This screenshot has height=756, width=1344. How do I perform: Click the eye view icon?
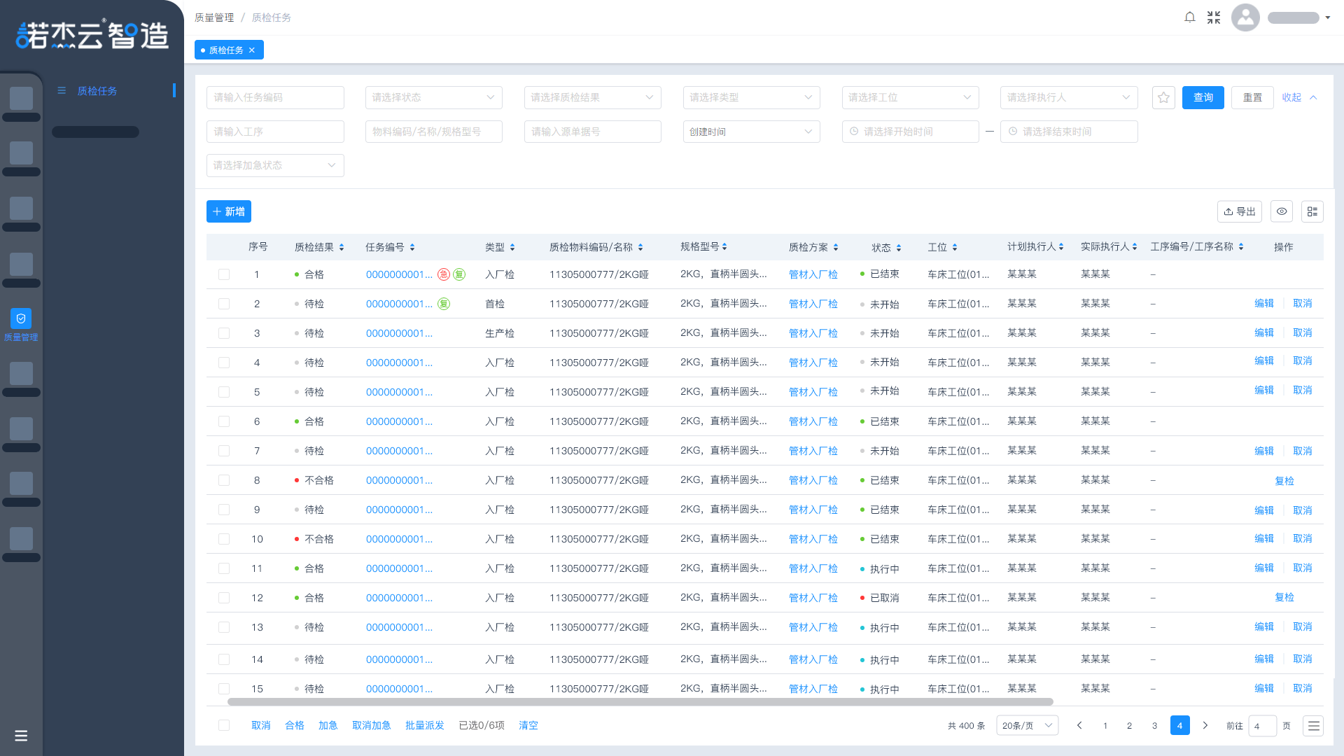(1282, 211)
